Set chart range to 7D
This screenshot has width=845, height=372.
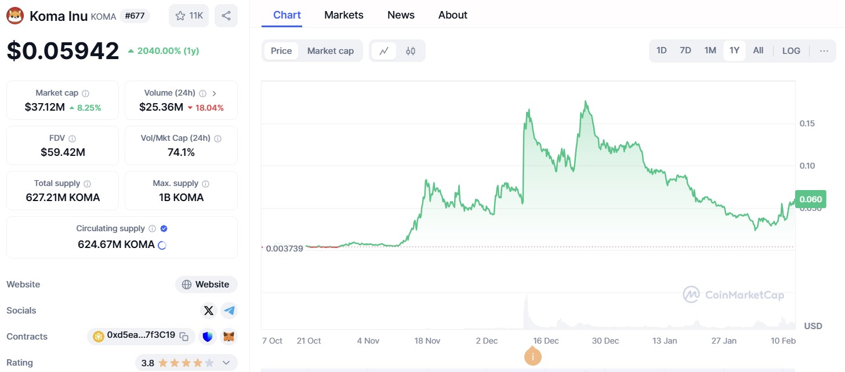[x=686, y=50]
